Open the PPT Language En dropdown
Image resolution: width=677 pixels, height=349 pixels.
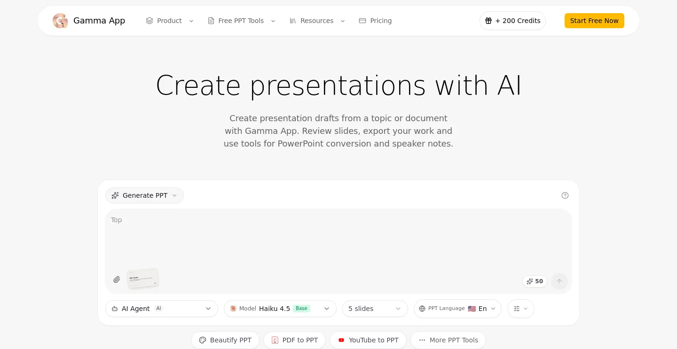(x=457, y=309)
